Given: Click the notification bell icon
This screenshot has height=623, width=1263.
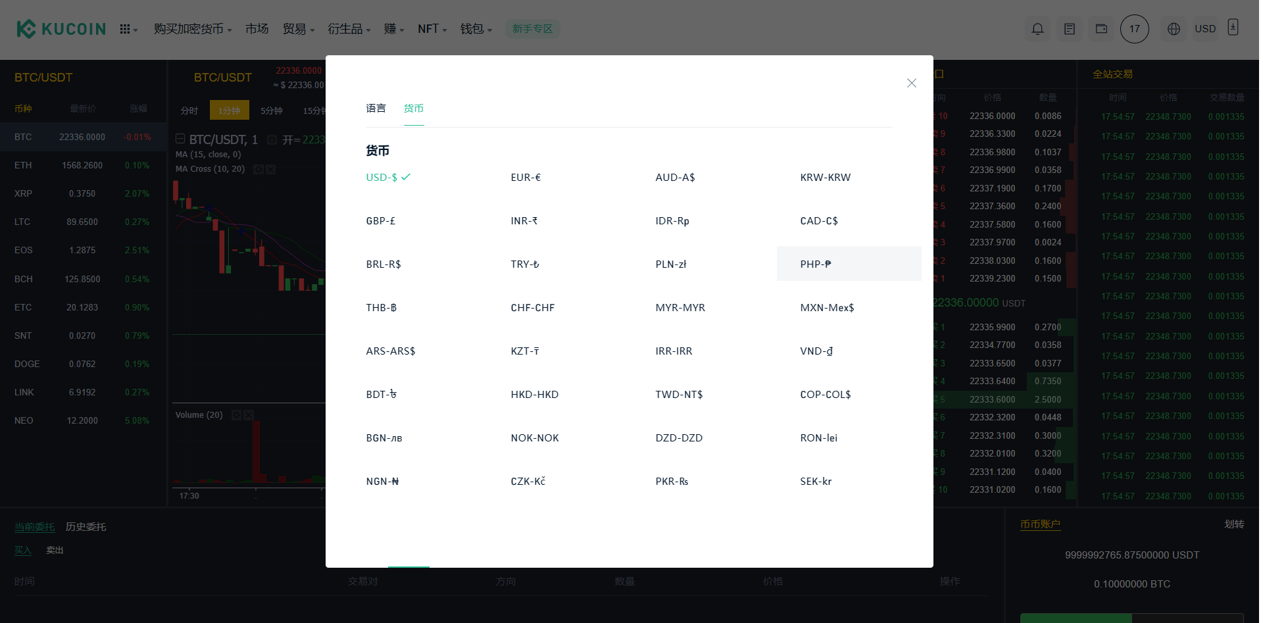Looking at the screenshot, I should [1037, 29].
